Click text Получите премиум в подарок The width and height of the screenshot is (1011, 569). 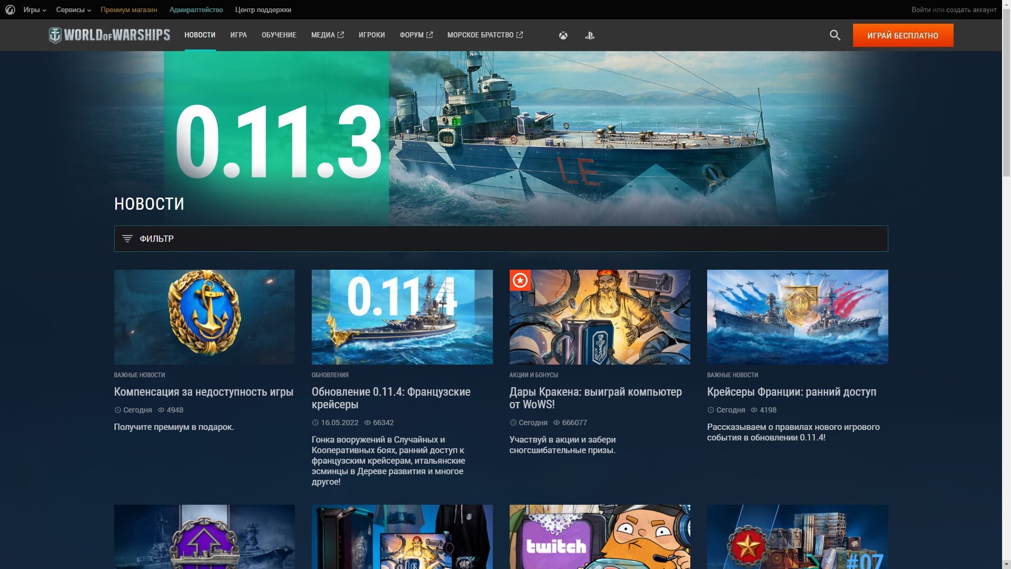click(x=174, y=427)
